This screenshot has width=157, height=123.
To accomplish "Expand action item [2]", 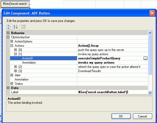I will click(x=16, y=67).
